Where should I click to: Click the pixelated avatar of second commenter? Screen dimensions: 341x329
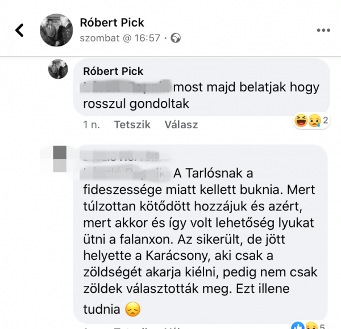coord(60,159)
